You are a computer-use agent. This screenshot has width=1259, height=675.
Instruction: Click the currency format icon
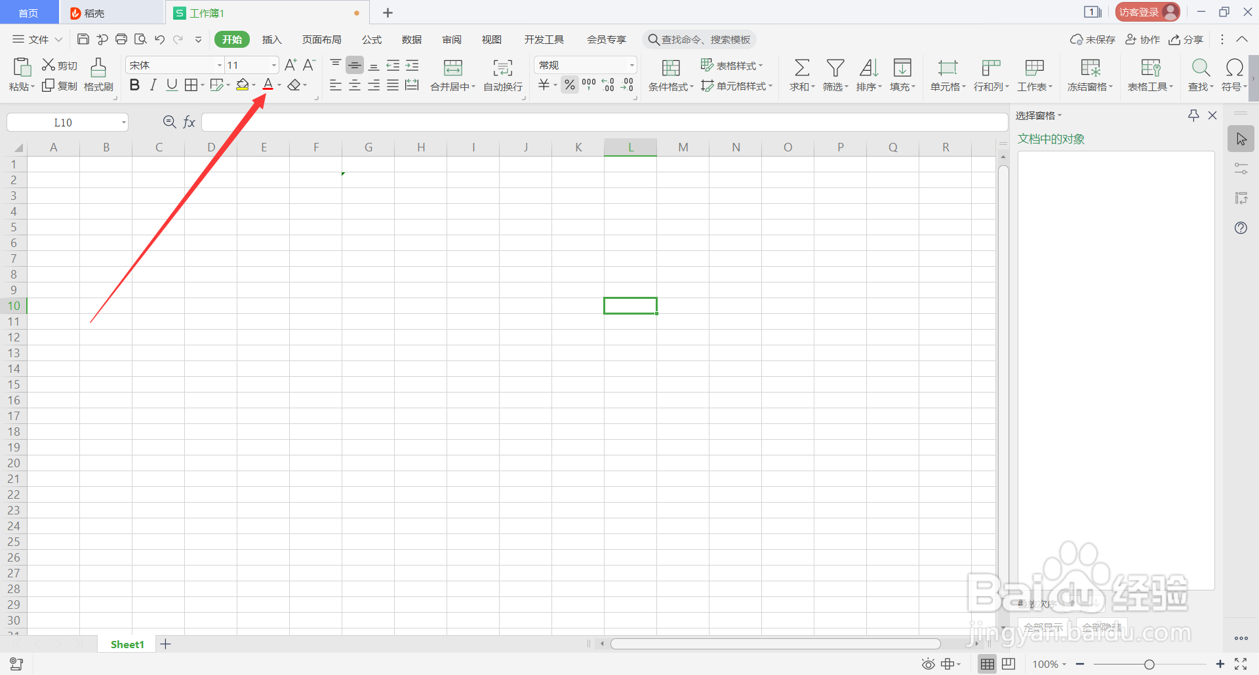[544, 85]
